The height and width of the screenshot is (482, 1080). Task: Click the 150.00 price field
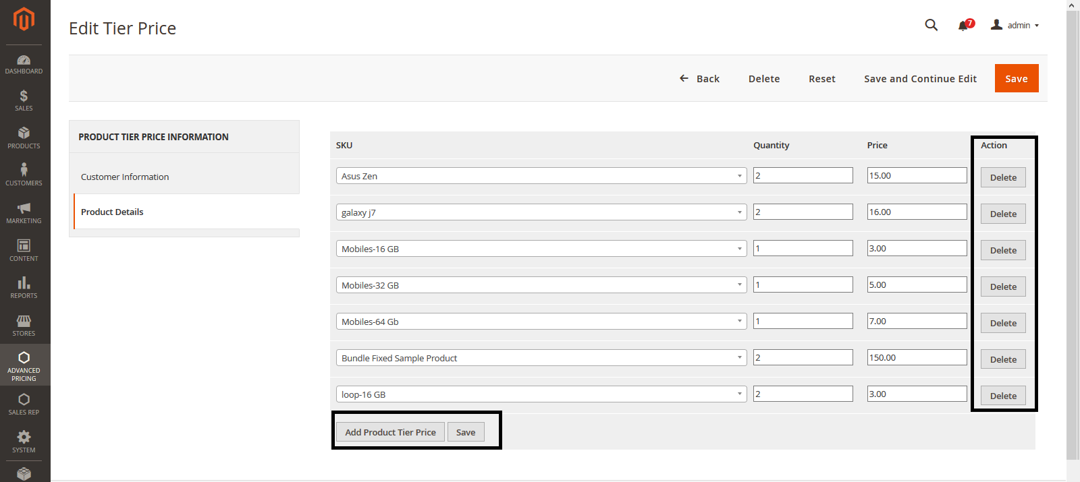917,357
